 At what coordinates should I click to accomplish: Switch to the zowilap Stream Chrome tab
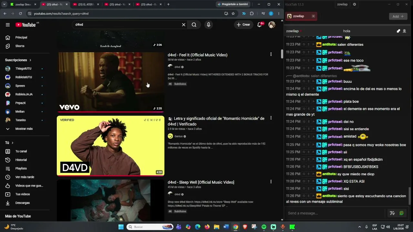tap(23, 5)
